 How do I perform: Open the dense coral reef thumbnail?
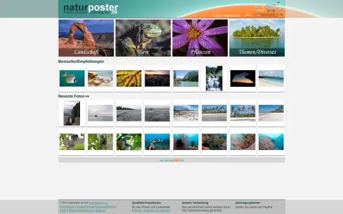point(214,142)
